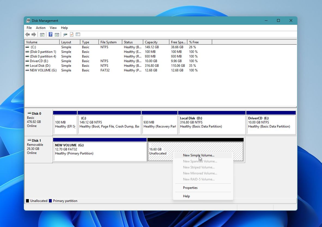Open the blue question-mark Help toolbar icon
322x227 pixels.
(50, 35)
